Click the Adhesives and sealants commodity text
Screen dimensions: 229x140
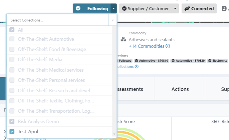(x=151, y=40)
